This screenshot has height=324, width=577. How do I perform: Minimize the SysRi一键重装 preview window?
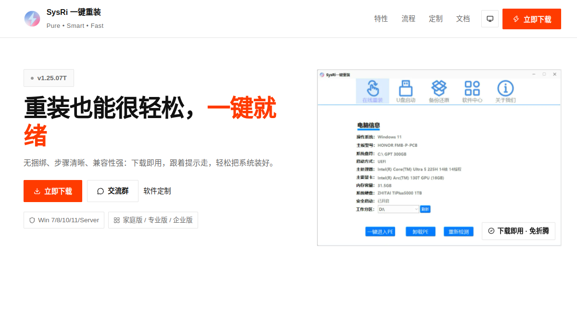534,74
